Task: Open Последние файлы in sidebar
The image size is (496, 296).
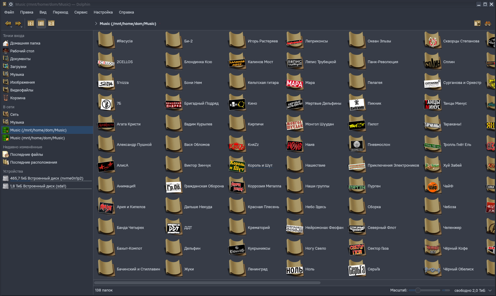Action: (x=27, y=155)
